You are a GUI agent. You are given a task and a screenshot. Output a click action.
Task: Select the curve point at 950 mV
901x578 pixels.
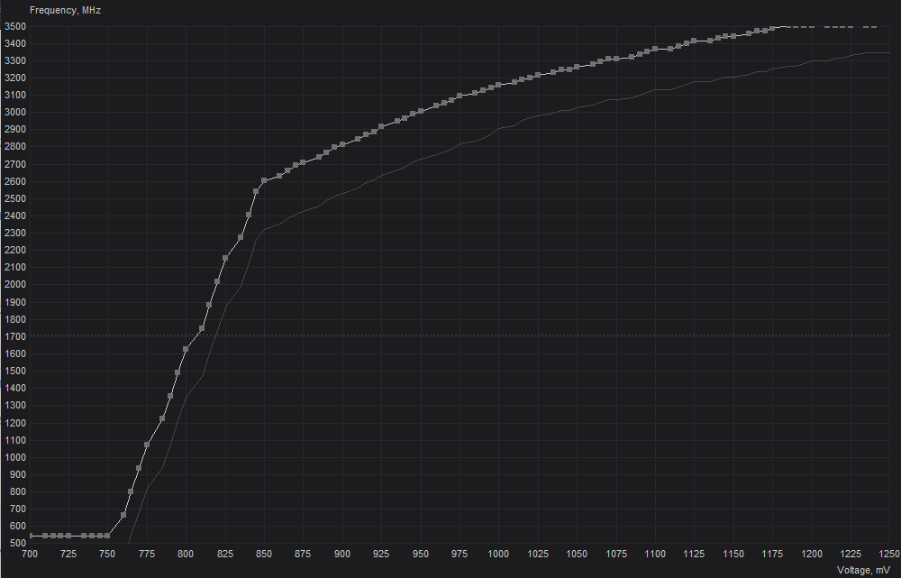pyautogui.click(x=421, y=111)
